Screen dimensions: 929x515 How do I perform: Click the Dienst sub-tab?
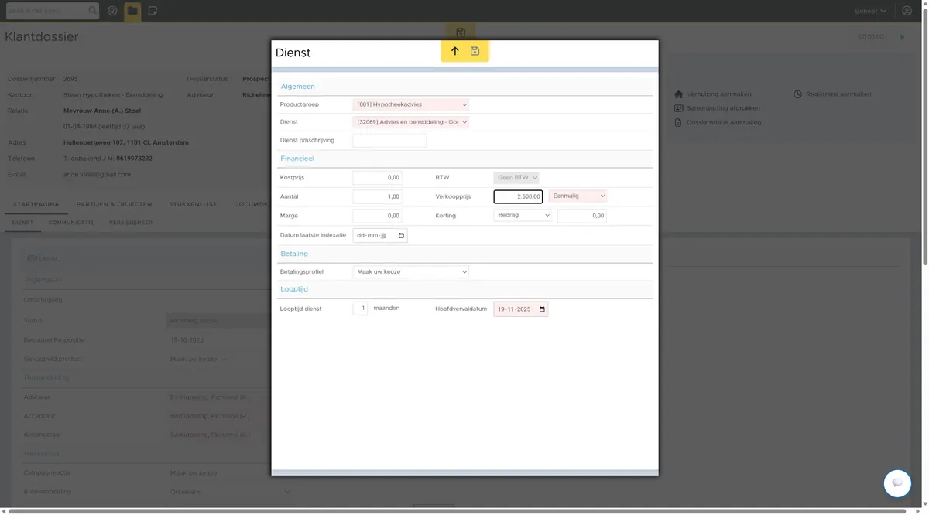point(22,223)
